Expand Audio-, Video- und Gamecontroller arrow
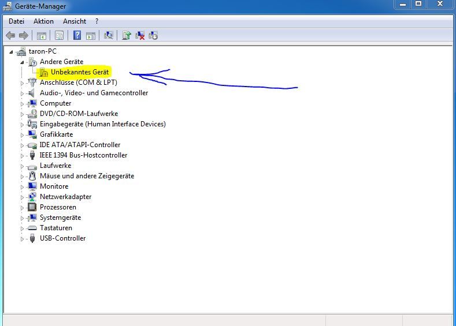The width and height of the screenshot is (456, 326). click(22, 93)
